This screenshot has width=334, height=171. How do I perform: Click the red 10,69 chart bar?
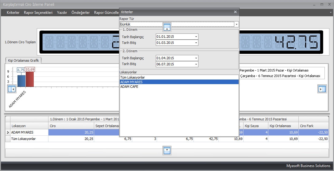[30, 79]
